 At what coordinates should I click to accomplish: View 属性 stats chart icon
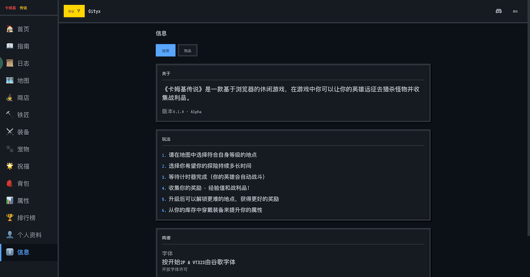coord(10,201)
